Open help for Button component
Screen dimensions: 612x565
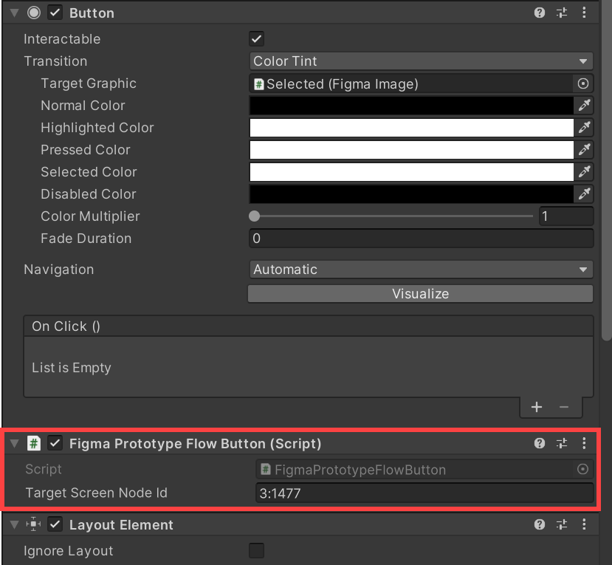pos(540,13)
